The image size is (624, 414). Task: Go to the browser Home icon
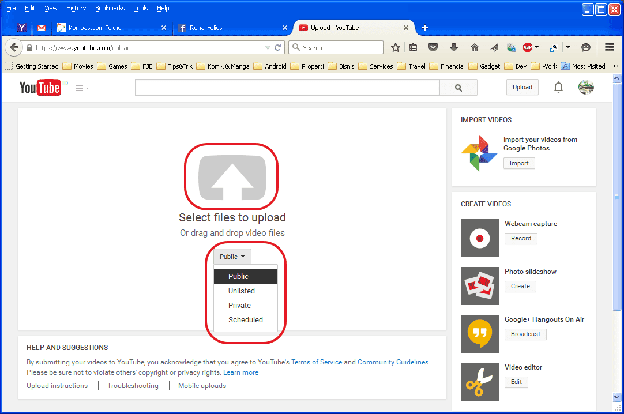(x=475, y=48)
